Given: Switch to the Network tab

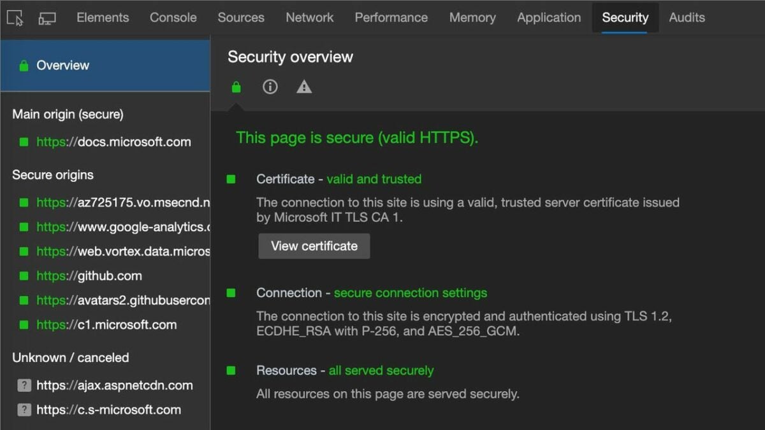Looking at the screenshot, I should point(310,18).
